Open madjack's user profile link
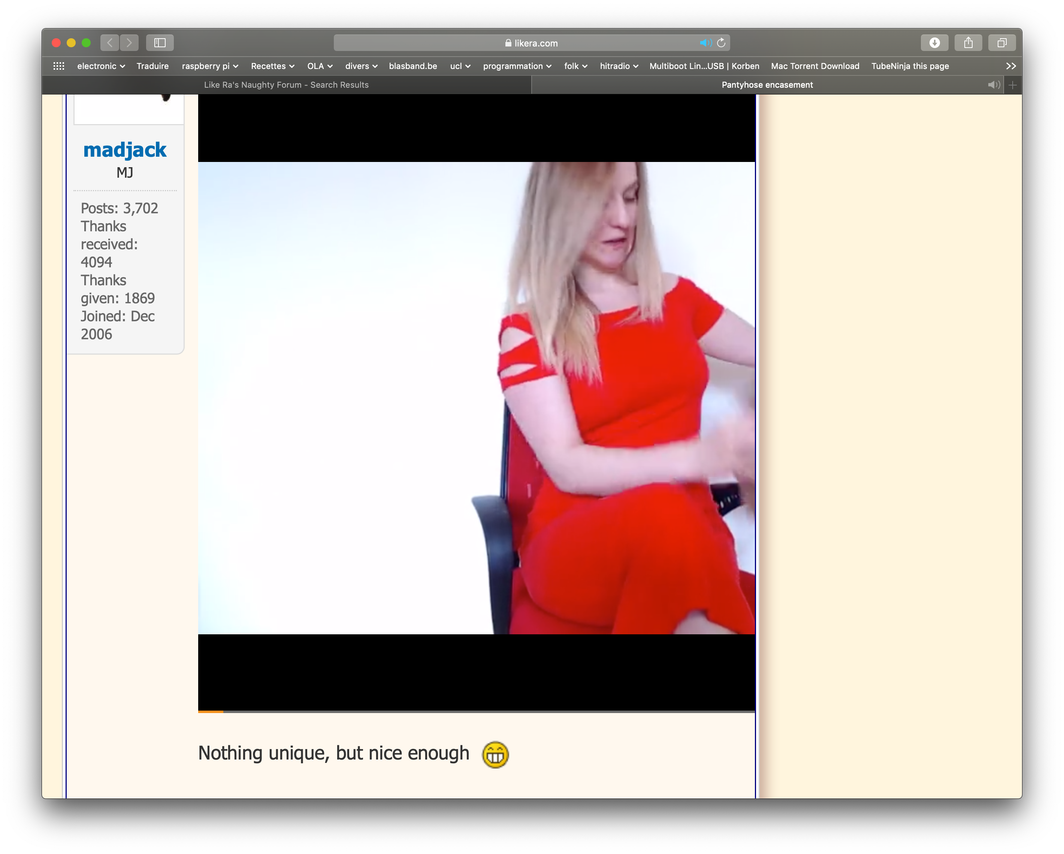The image size is (1064, 854). point(125,150)
